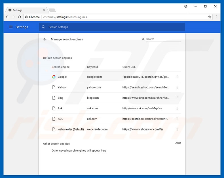Click the bing.com keyword
The height and width of the screenshot is (178, 224).
point(93,98)
